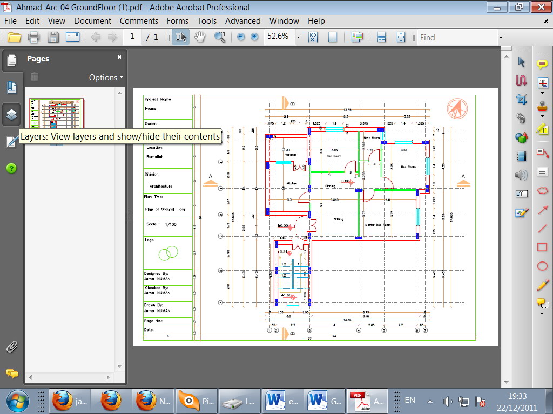Pick the Link tool
This screenshot has width=553, height=414.
click(x=521, y=118)
